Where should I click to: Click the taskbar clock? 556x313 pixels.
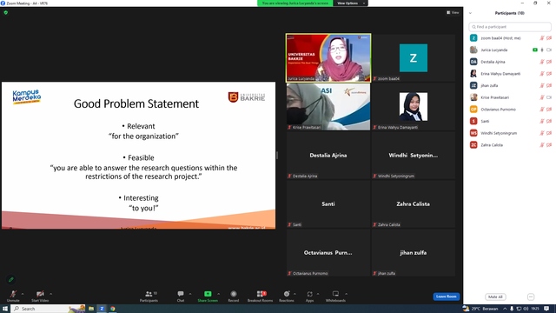[535, 309]
